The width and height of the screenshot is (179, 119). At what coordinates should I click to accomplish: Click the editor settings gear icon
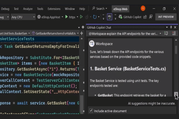pyautogui.click(x=83, y=27)
